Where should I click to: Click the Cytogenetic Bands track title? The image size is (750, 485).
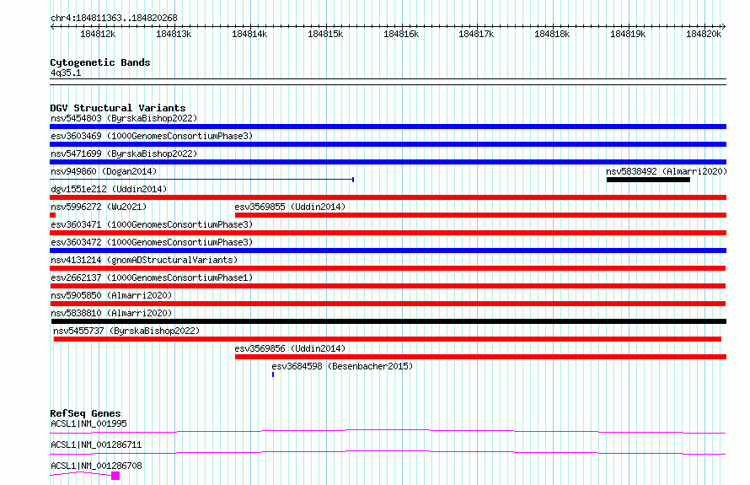(x=100, y=62)
